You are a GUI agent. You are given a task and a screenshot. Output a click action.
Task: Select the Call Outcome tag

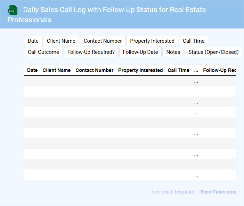pos(43,52)
